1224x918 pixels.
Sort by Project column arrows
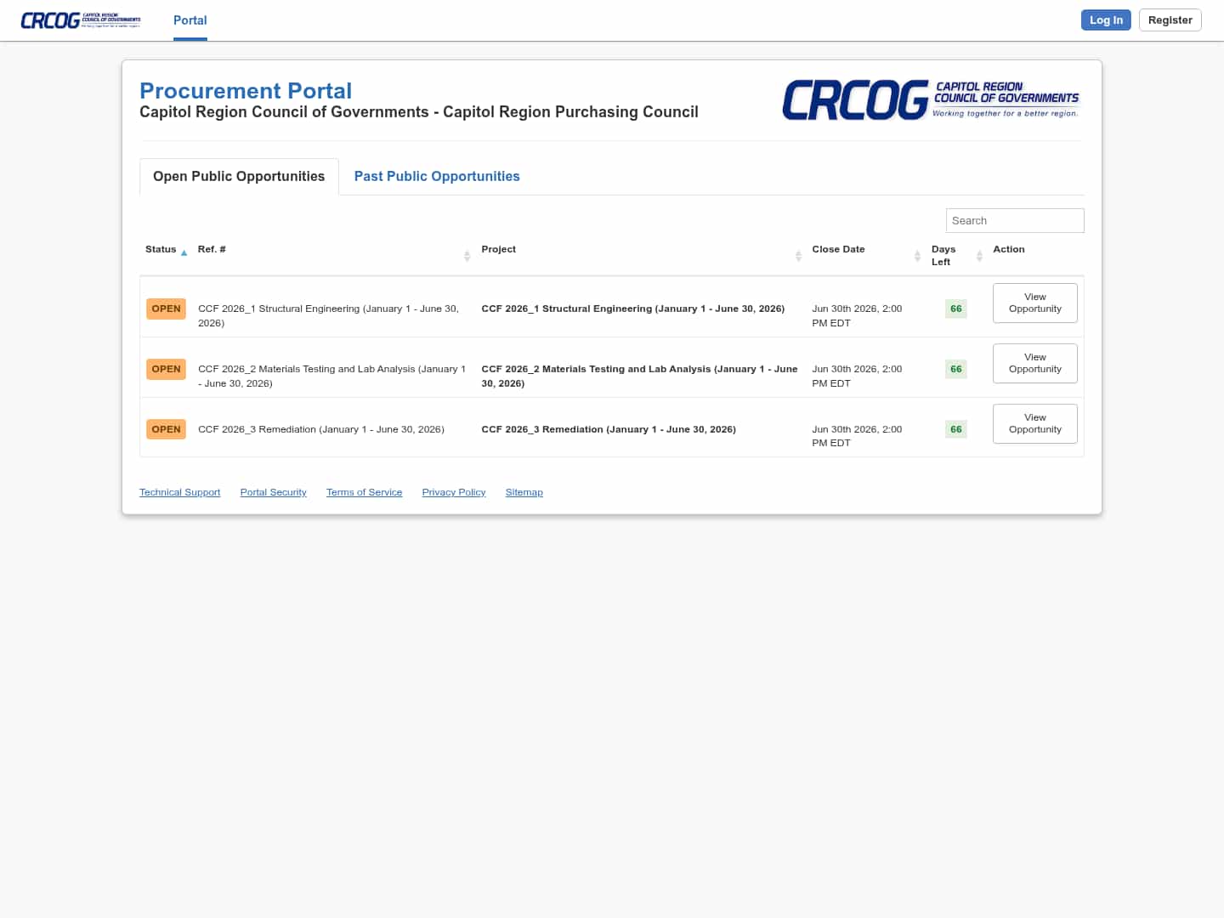pos(798,255)
